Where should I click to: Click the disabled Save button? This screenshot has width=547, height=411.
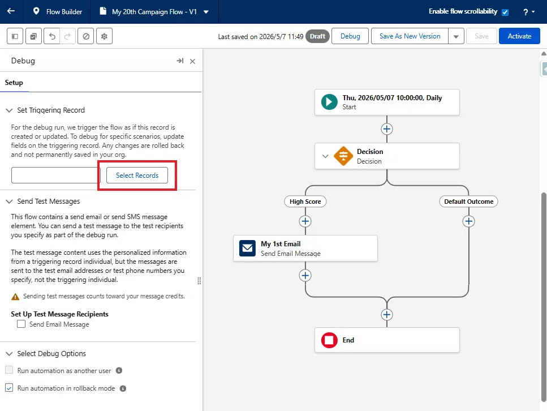pyautogui.click(x=481, y=36)
